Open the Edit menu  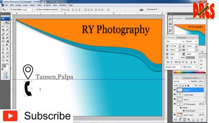[12, 5]
